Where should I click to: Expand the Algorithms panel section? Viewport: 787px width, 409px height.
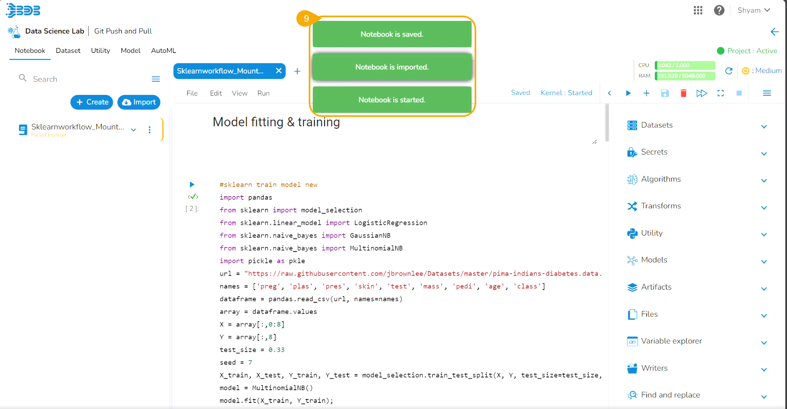click(764, 180)
